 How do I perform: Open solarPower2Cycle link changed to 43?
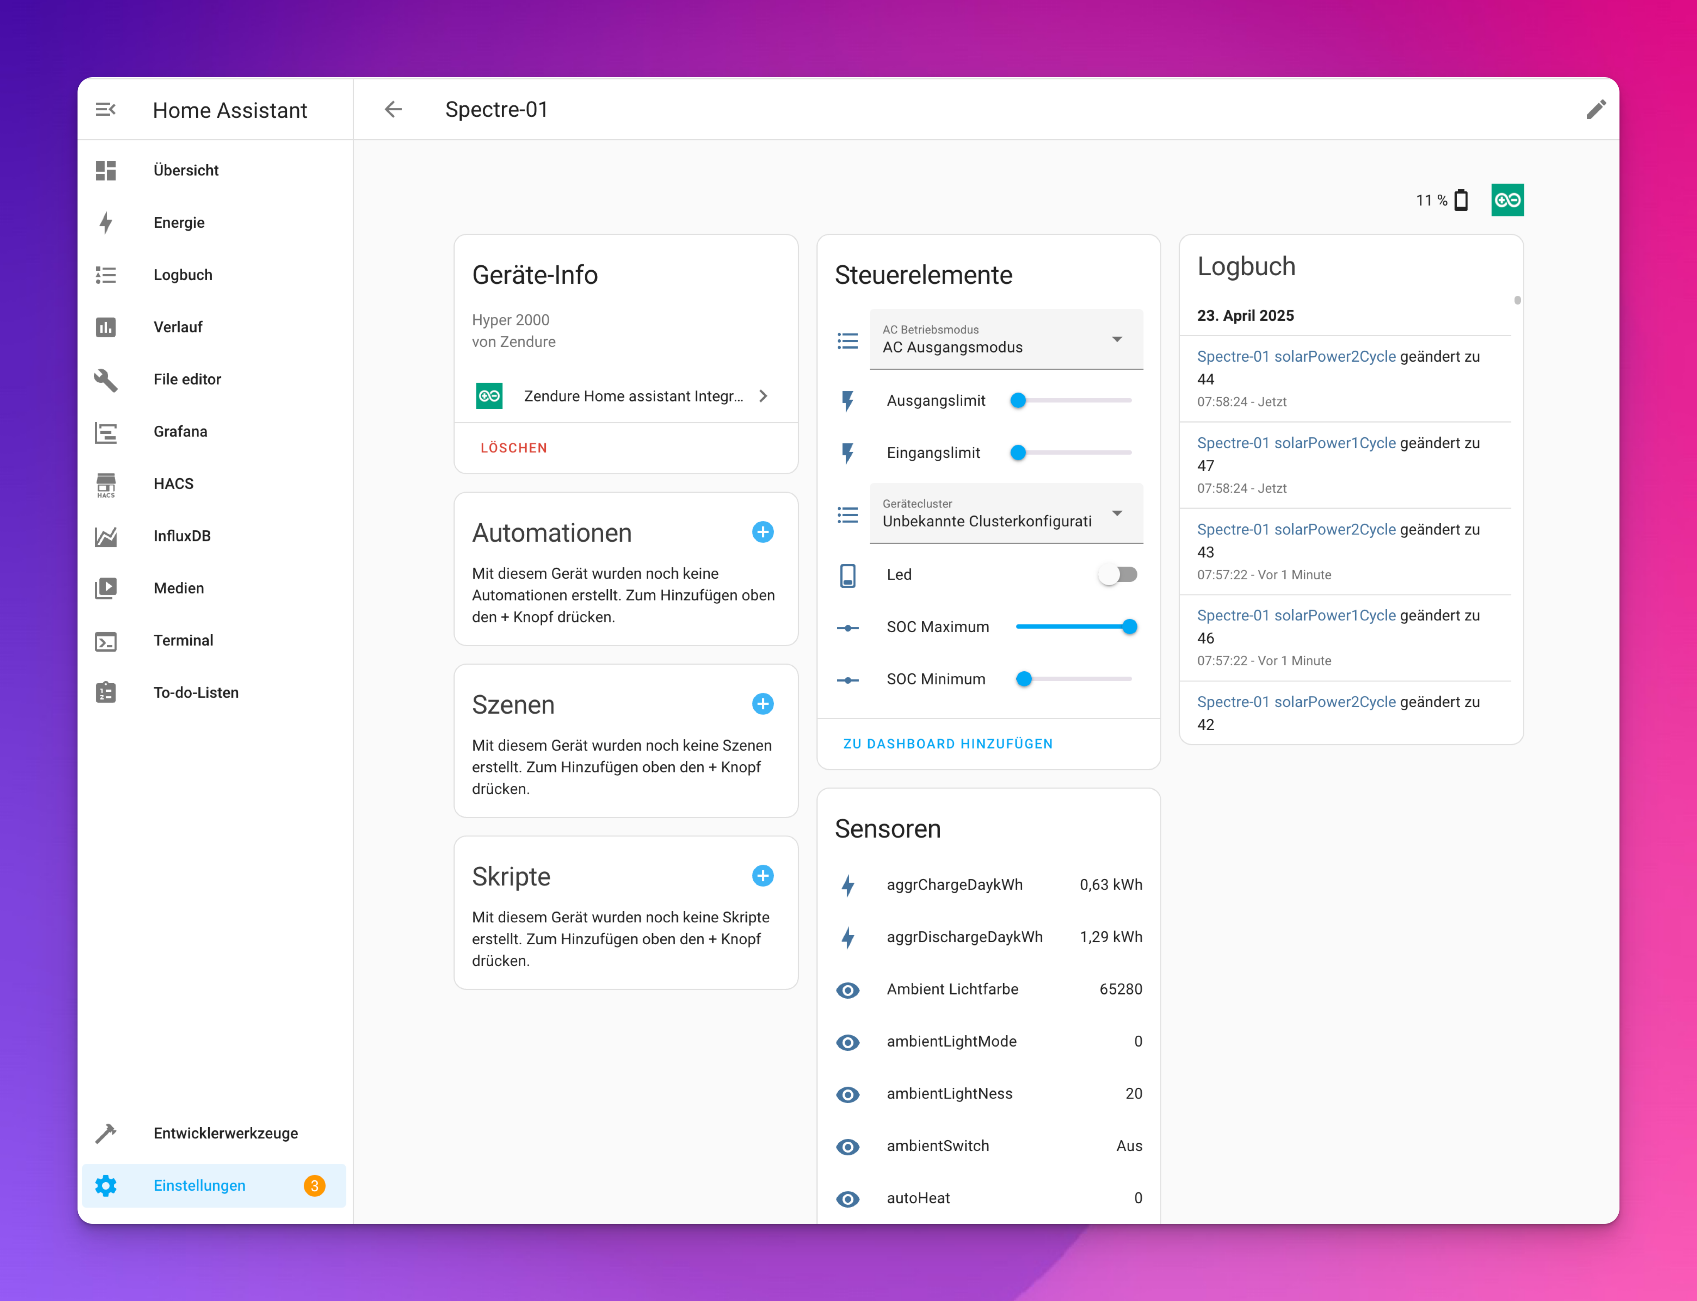click(x=1296, y=530)
